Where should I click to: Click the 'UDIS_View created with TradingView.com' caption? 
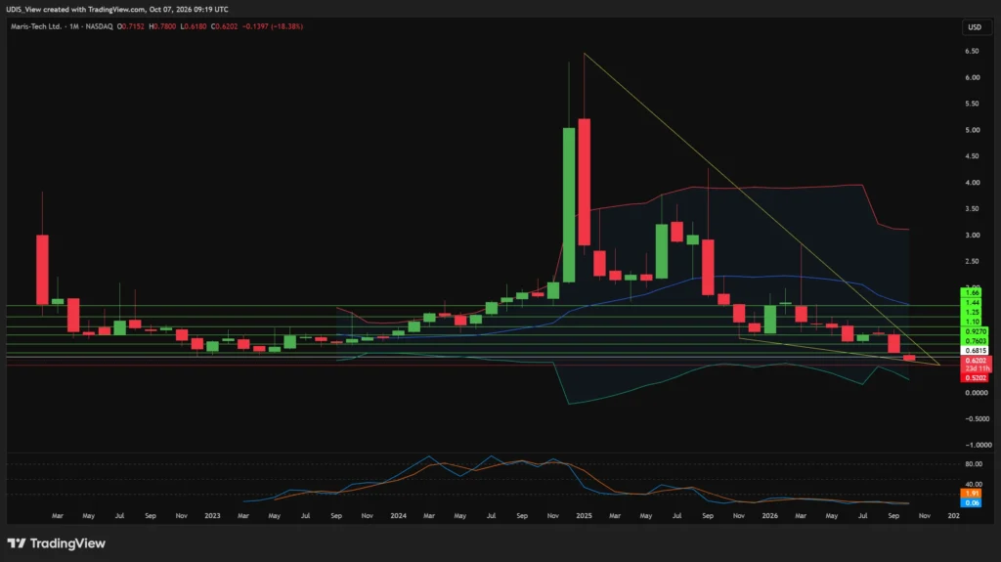pyautogui.click(x=76, y=10)
